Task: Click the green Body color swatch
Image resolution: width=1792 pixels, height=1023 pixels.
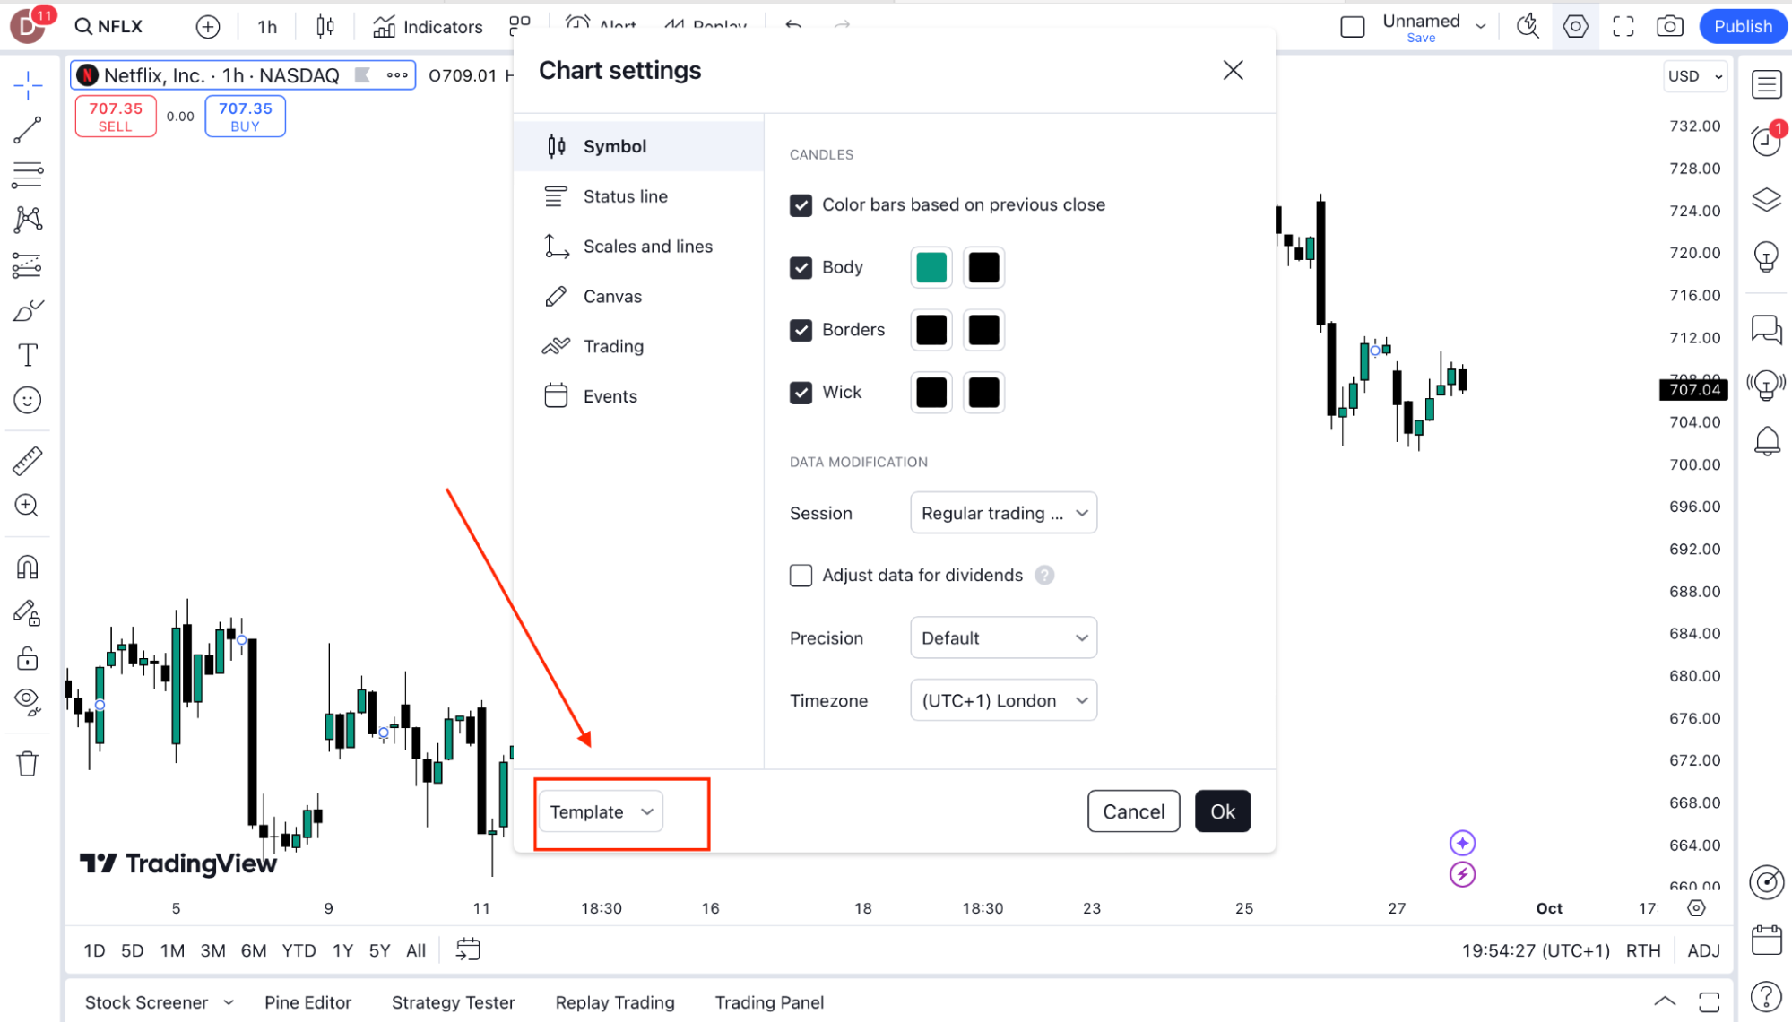Action: [x=931, y=268]
